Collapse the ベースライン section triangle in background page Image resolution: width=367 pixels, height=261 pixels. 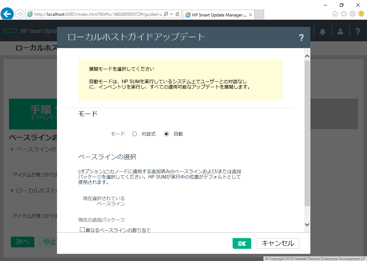tap(12, 150)
